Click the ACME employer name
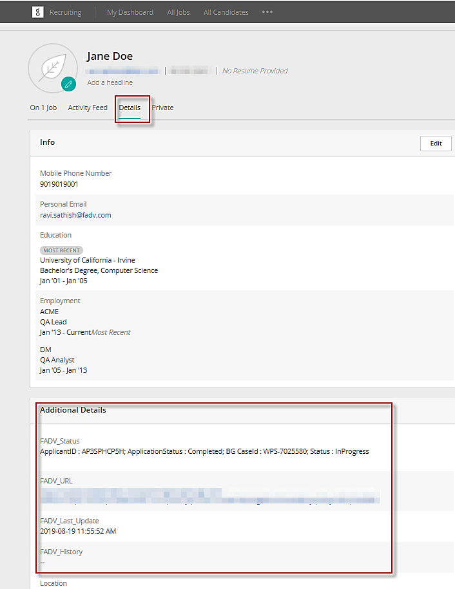This screenshot has width=455, height=589. pos(49,312)
